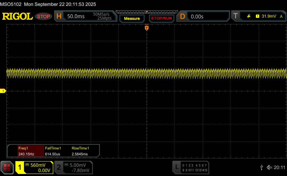Click the rising edge trigger type icon
Viewport: 287px width, 176px height.
pyautogui.click(x=249, y=16)
